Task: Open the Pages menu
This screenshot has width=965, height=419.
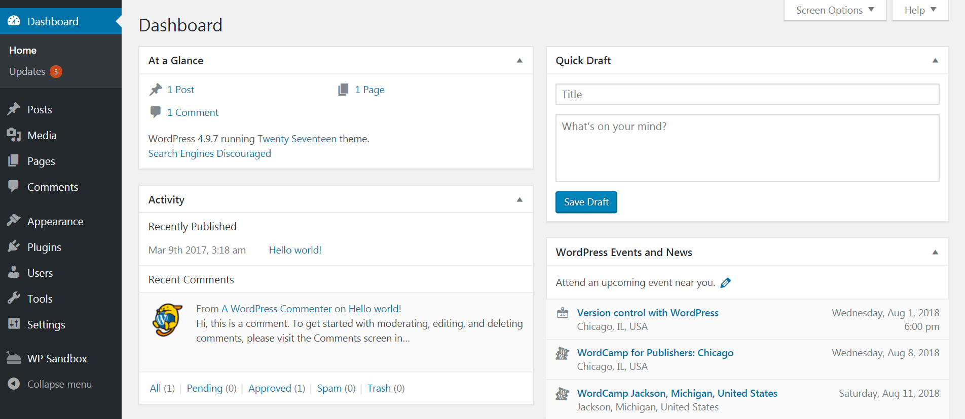Action: [61, 161]
